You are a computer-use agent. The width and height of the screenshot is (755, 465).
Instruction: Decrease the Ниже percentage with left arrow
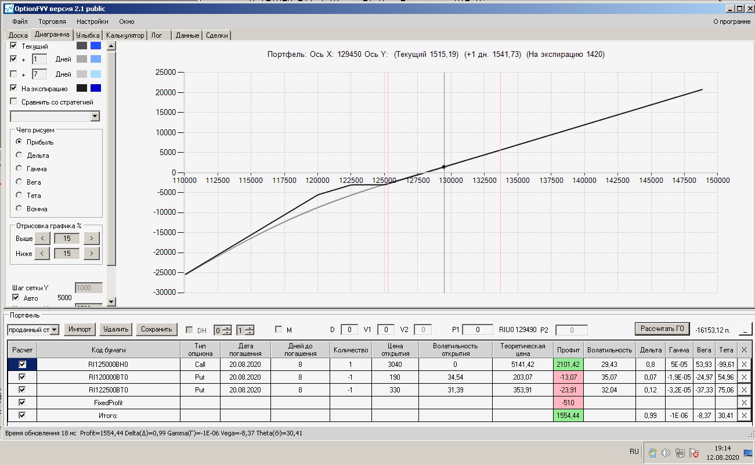[42, 254]
